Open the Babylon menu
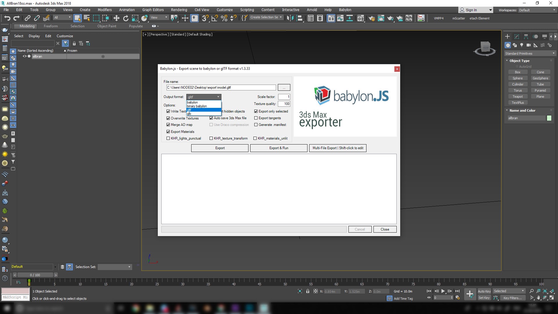This screenshot has height=314, width=558. (x=345, y=10)
